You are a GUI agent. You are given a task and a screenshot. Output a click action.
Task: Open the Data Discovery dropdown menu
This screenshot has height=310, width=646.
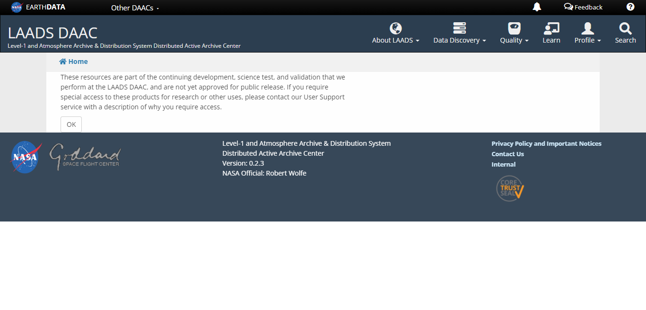click(459, 40)
